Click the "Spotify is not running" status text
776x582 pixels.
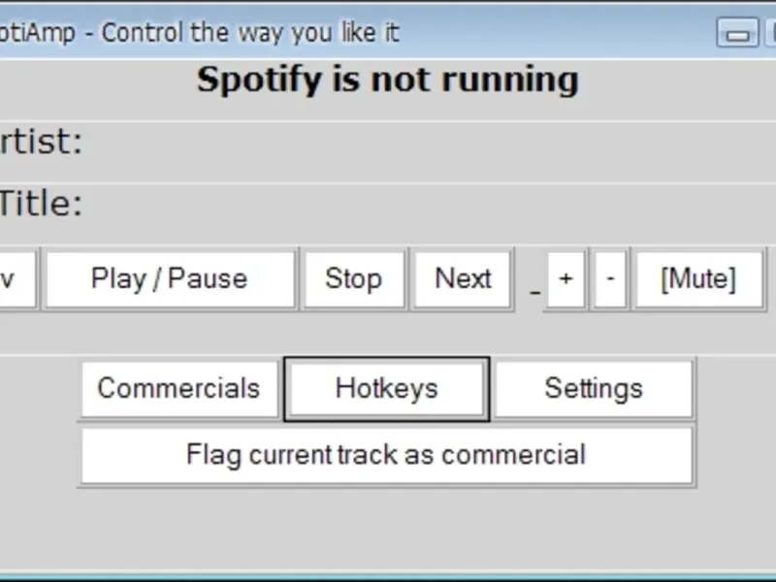[387, 80]
